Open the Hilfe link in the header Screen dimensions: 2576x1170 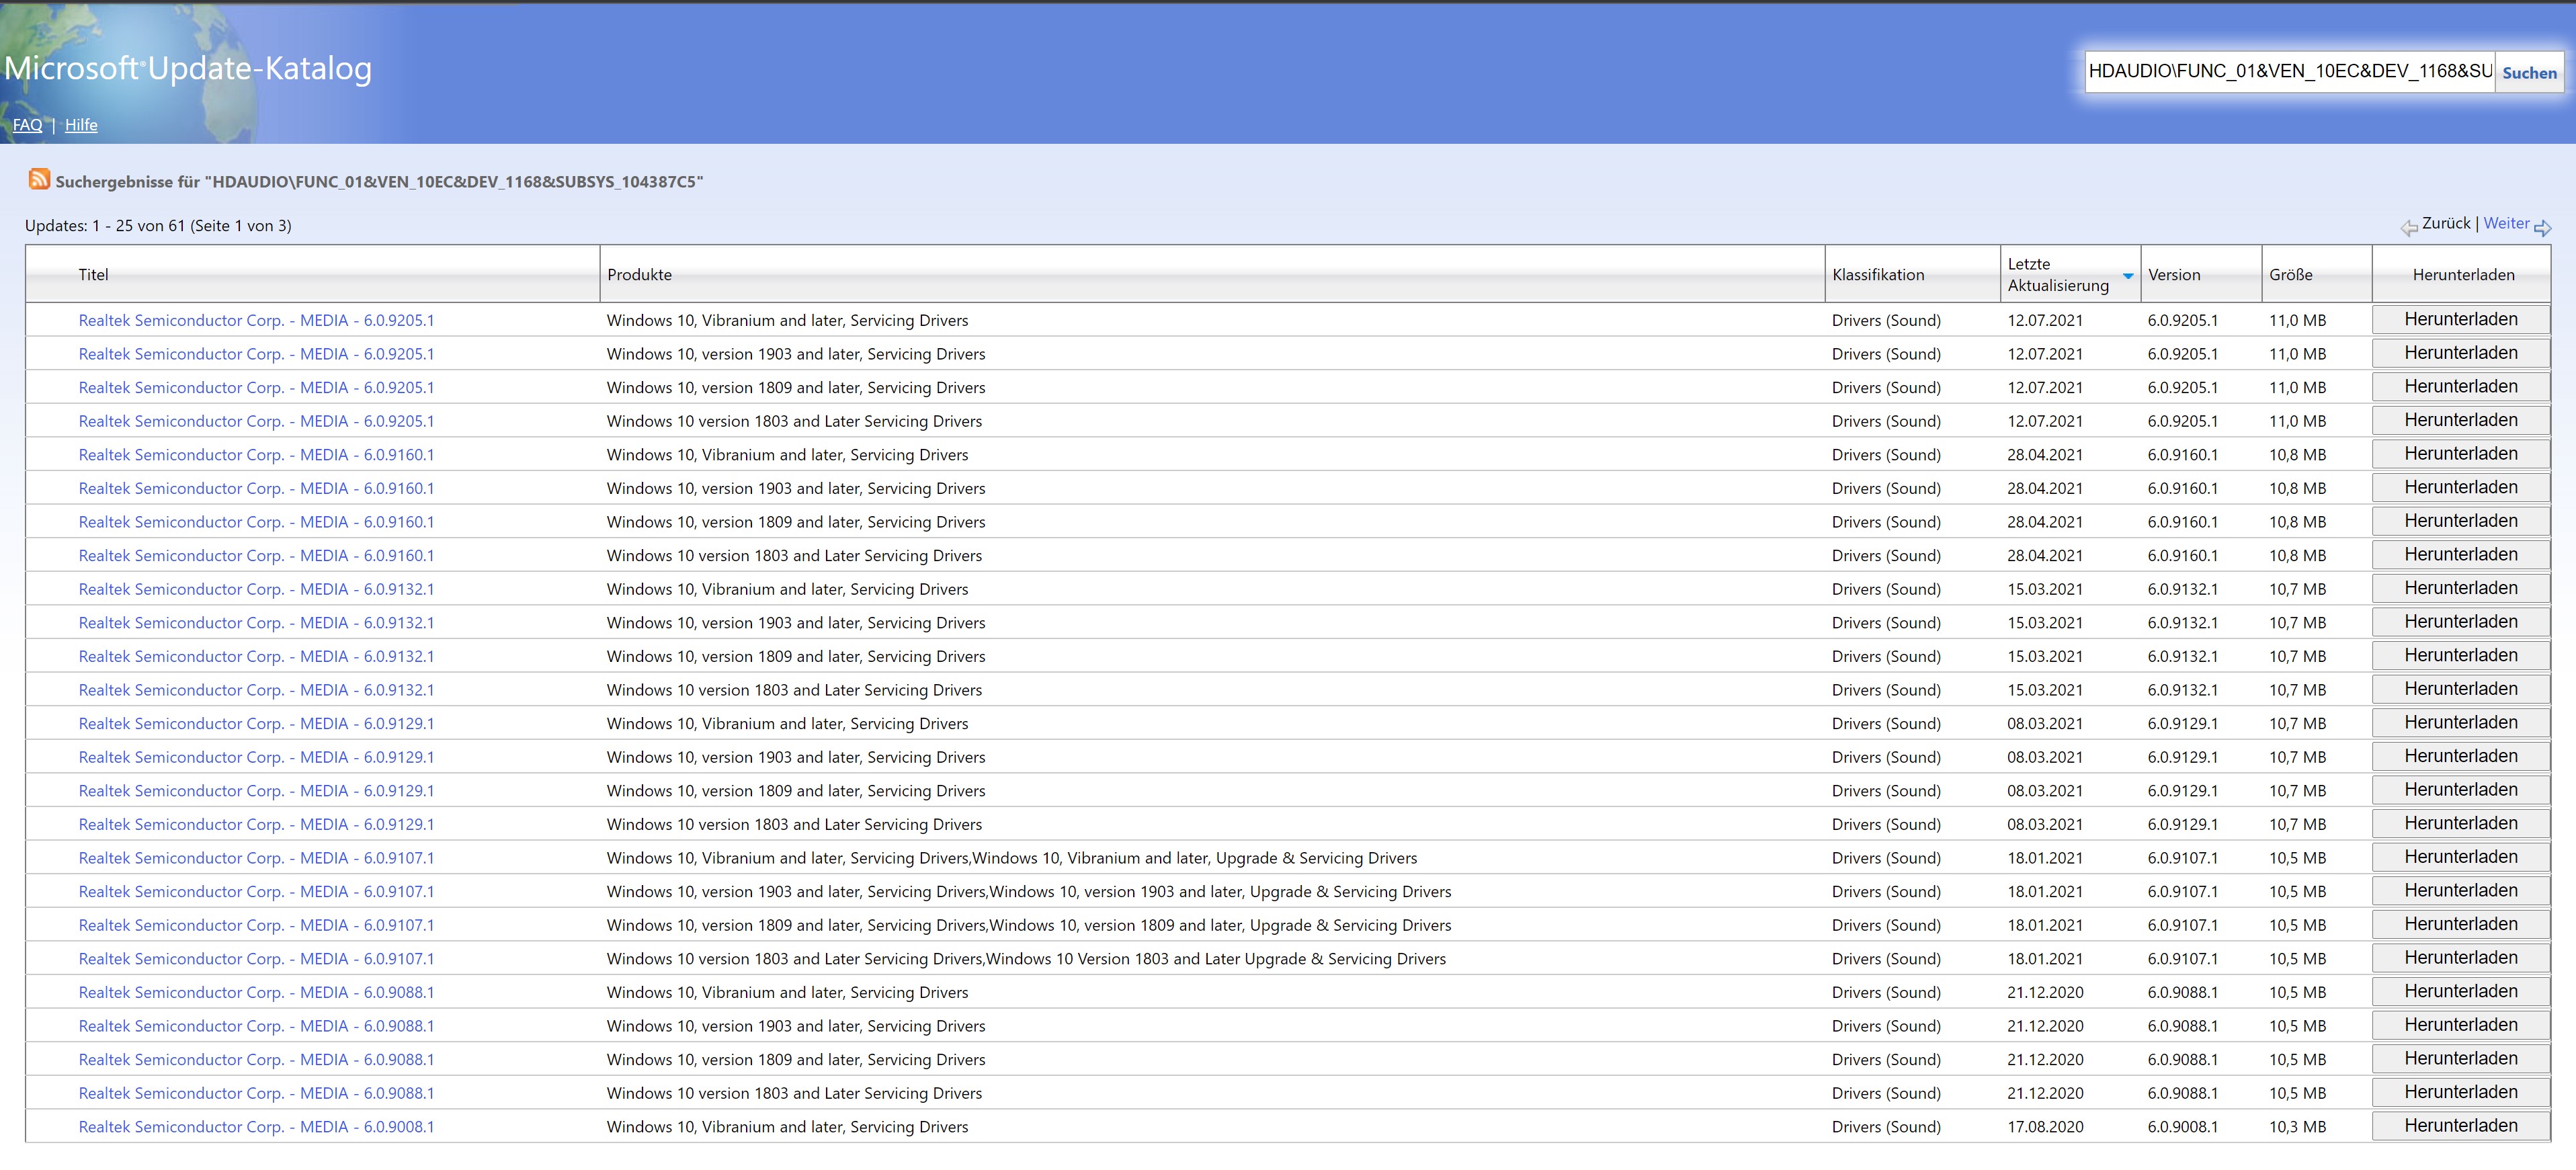click(81, 125)
